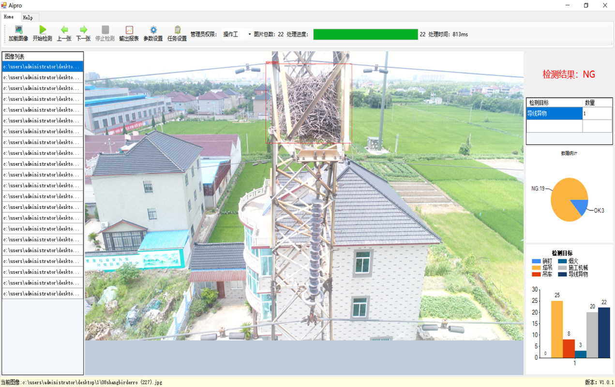This screenshot has height=387, width=615.
Task: Select the last file in the image list
Action: click(x=43, y=294)
